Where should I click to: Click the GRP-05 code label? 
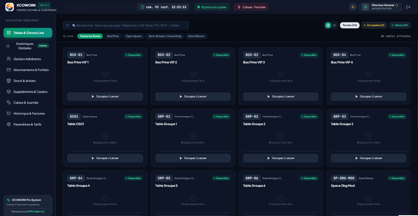[164, 178]
